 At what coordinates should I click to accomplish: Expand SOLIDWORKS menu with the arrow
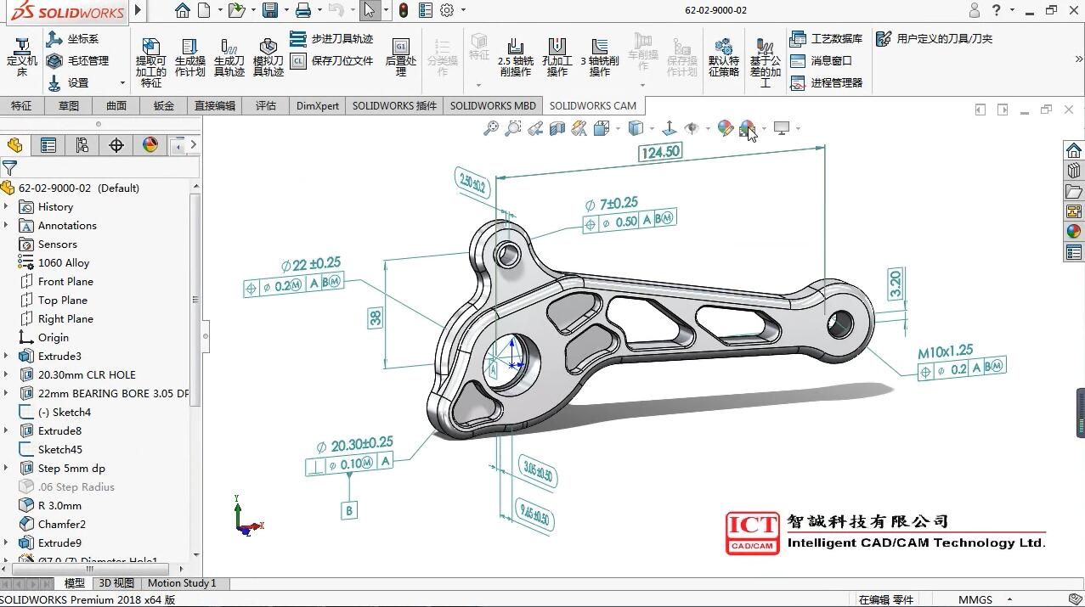point(138,11)
